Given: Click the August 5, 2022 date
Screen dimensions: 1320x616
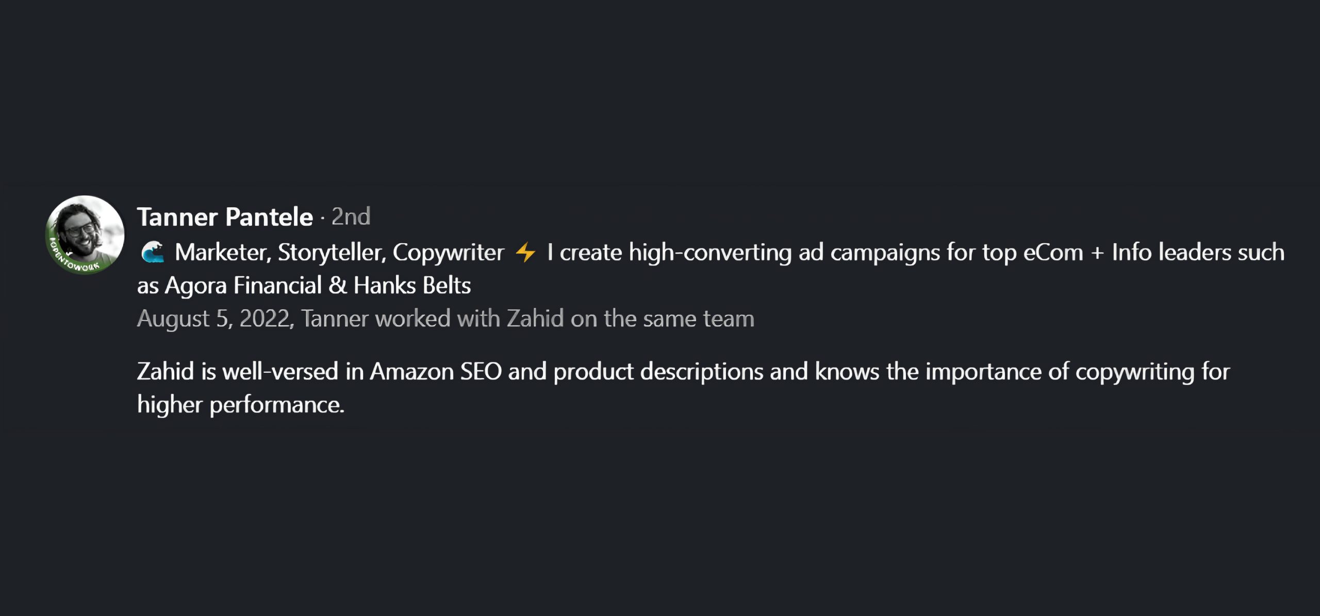Looking at the screenshot, I should click(x=214, y=319).
